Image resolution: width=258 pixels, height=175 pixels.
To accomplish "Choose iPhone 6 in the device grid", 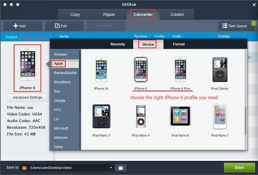I will [141, 70].
